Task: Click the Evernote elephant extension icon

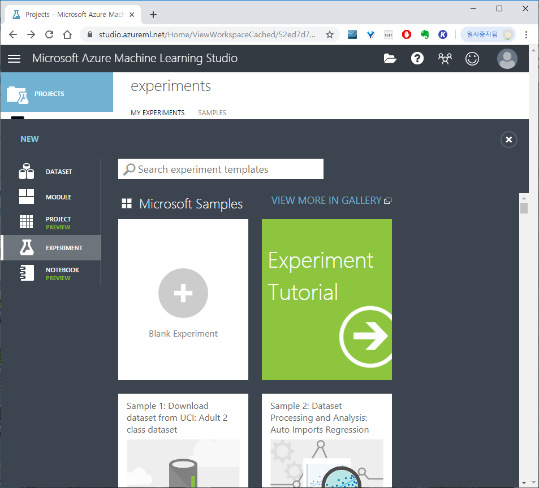Action: tap(425, 34)
